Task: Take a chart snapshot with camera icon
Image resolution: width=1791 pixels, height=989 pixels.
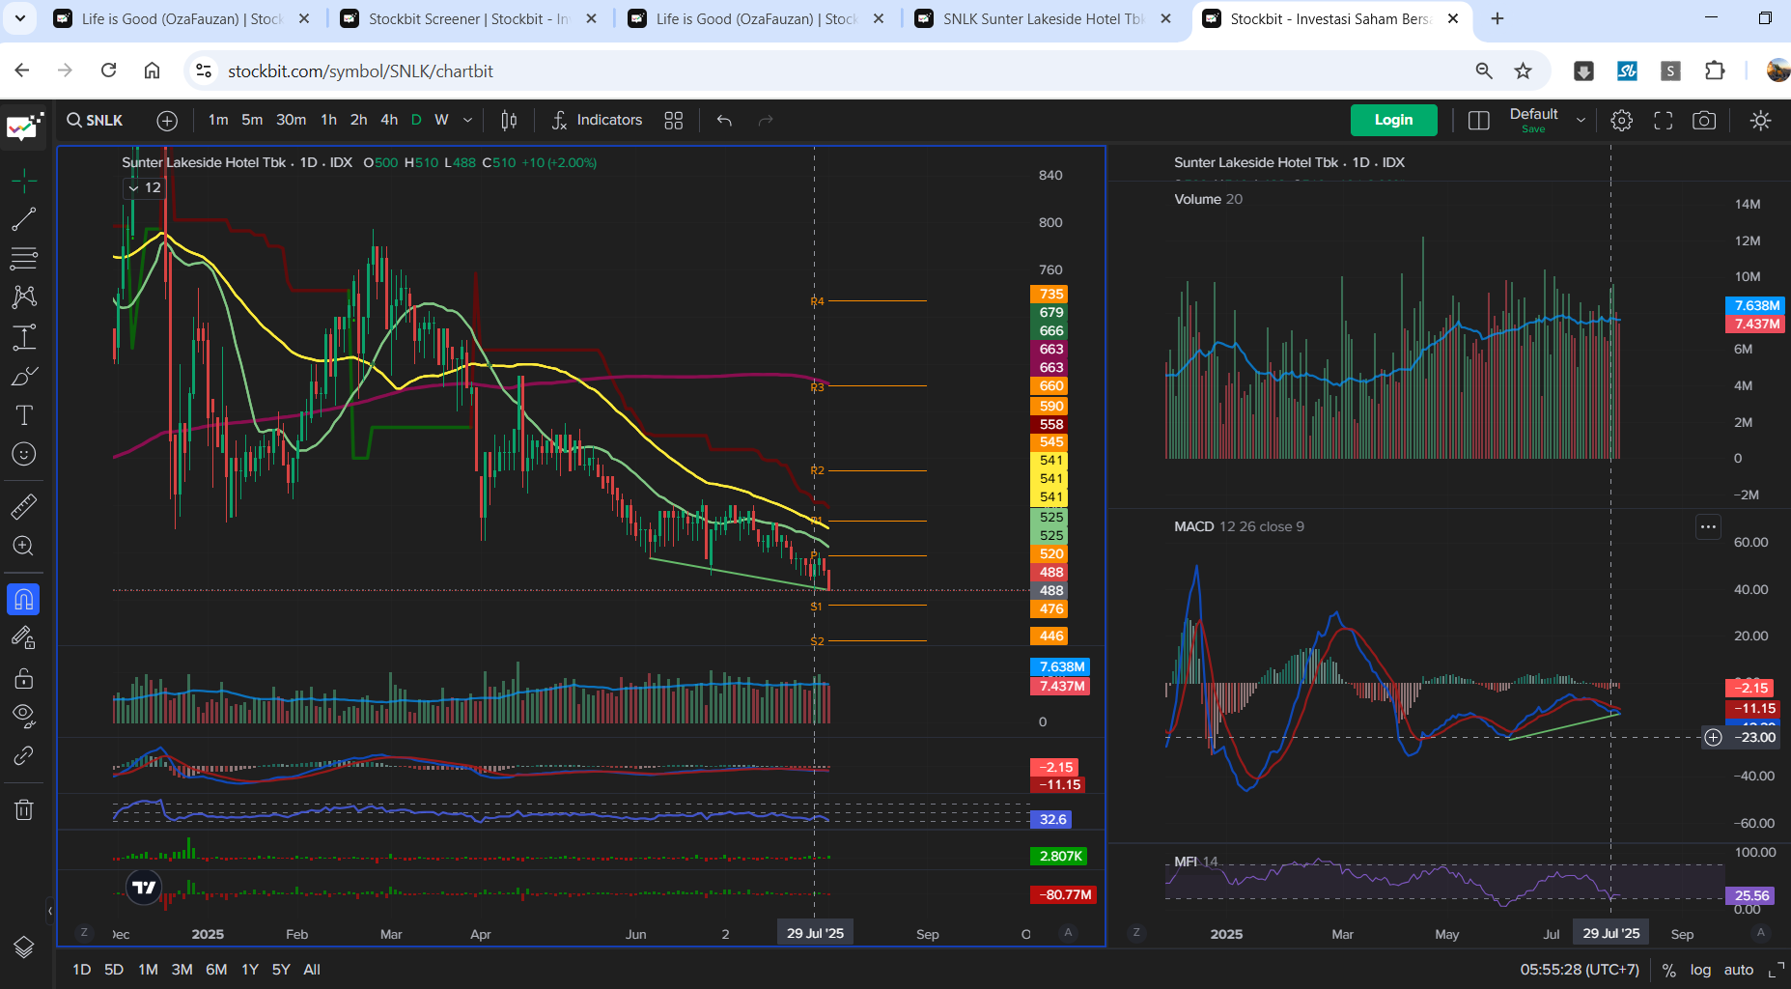Action: click(x=1704, y=121)
